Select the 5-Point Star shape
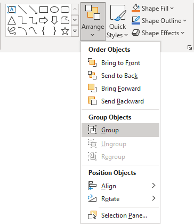 (x=65, y=31)
